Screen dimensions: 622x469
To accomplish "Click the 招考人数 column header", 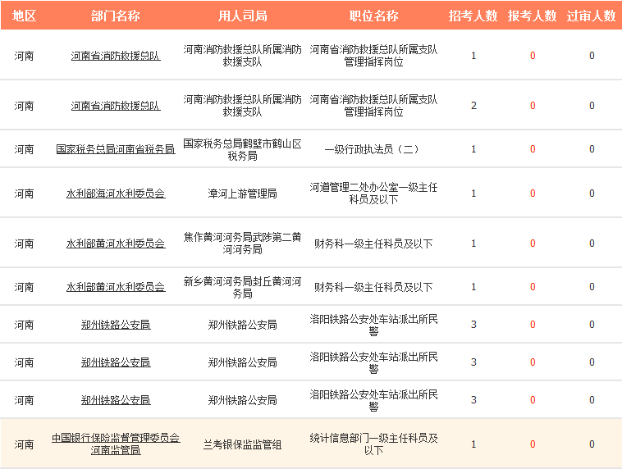I will [473, 16].
